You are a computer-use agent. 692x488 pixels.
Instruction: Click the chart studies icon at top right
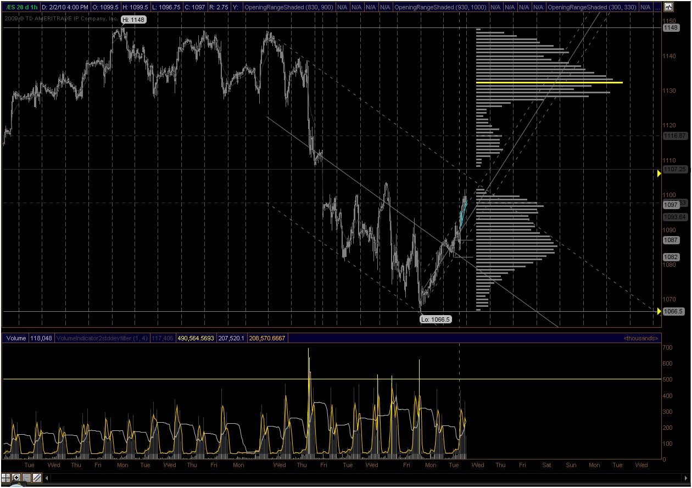point(667,7)
